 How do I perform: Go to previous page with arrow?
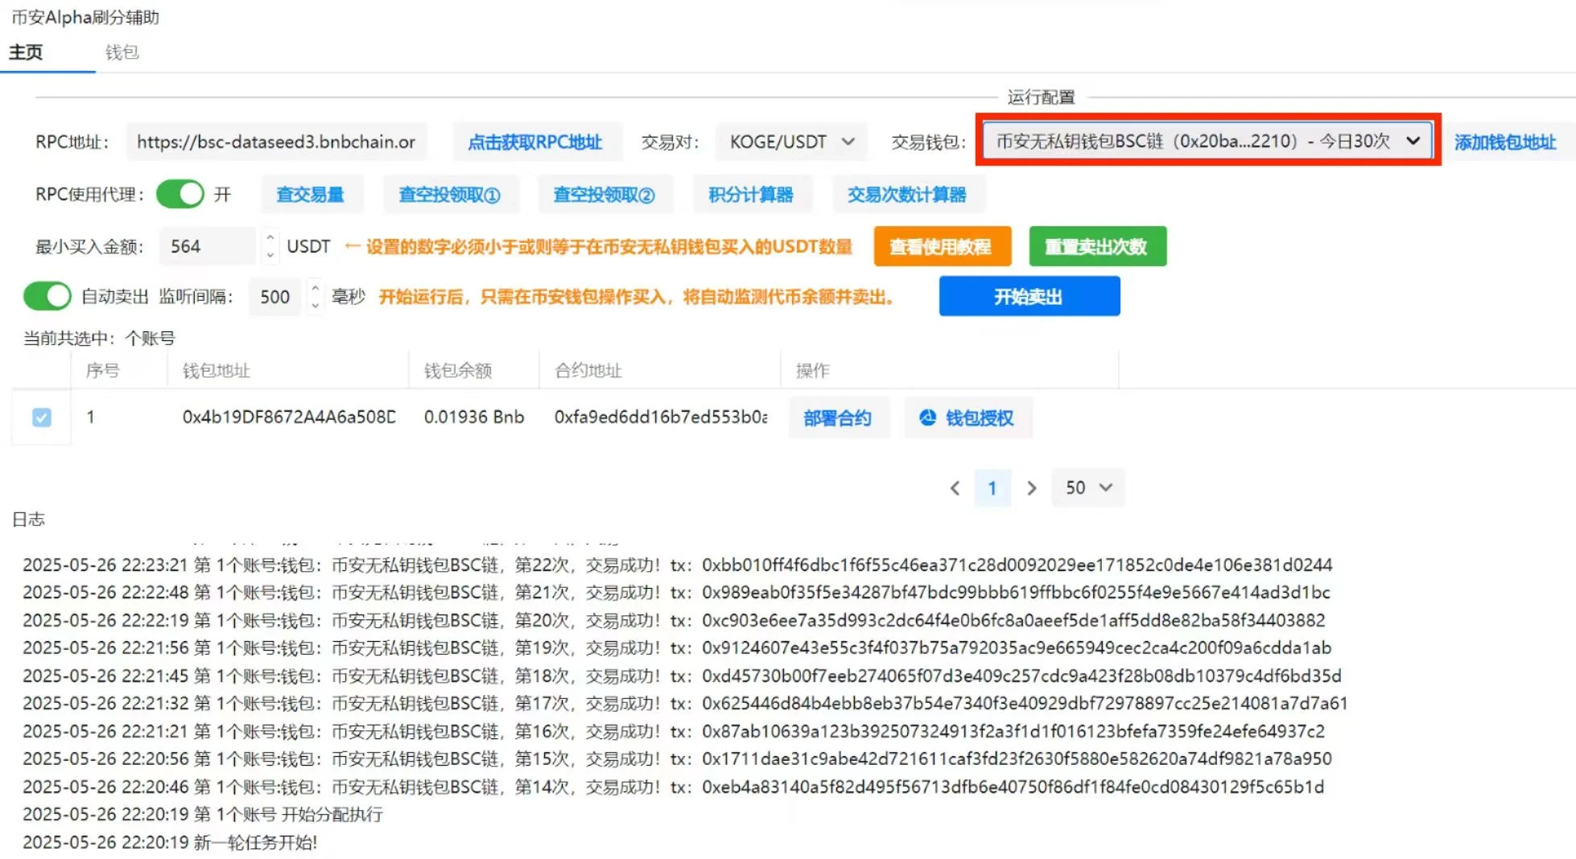point(955,487)
